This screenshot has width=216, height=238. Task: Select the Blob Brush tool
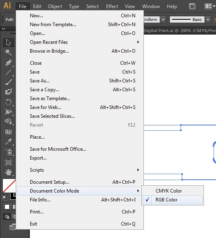pyautogui.click(x=8, y=91)
